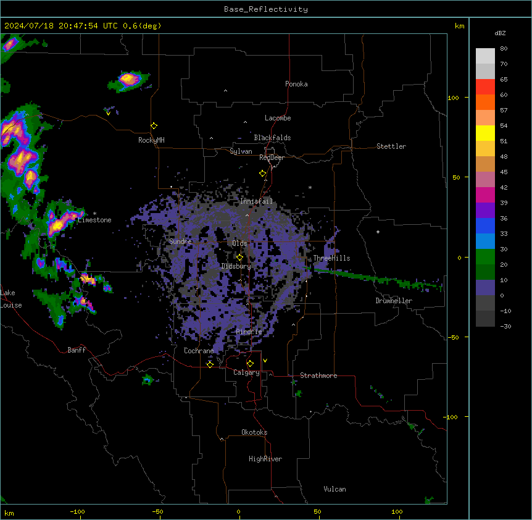The height and width of the screenshot is (520, 532).
Task: Select the light grey 70-80 dBZ legend swatch
Action: [x=485, y=56]
